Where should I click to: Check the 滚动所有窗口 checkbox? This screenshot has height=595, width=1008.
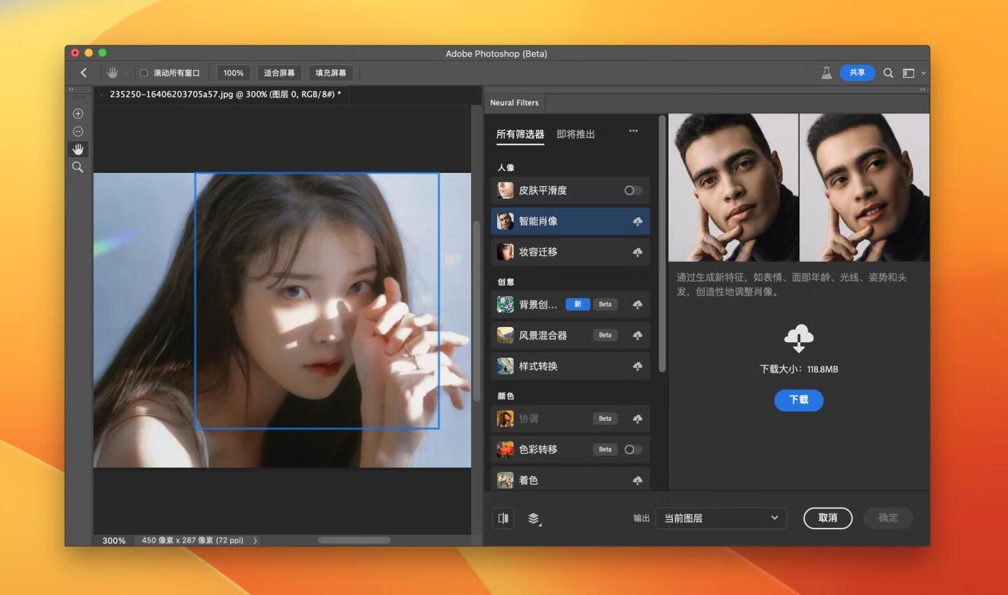(143, 73)
